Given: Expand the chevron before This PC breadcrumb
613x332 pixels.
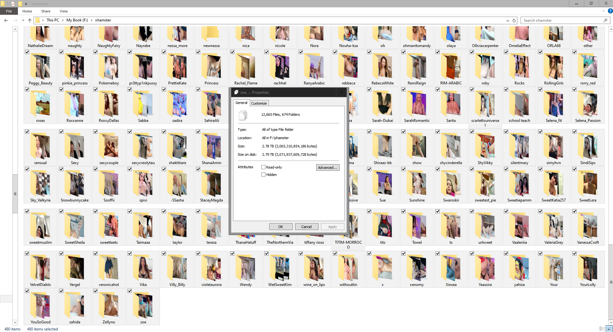Looking at the screenshot, I should tap(43, 20).
